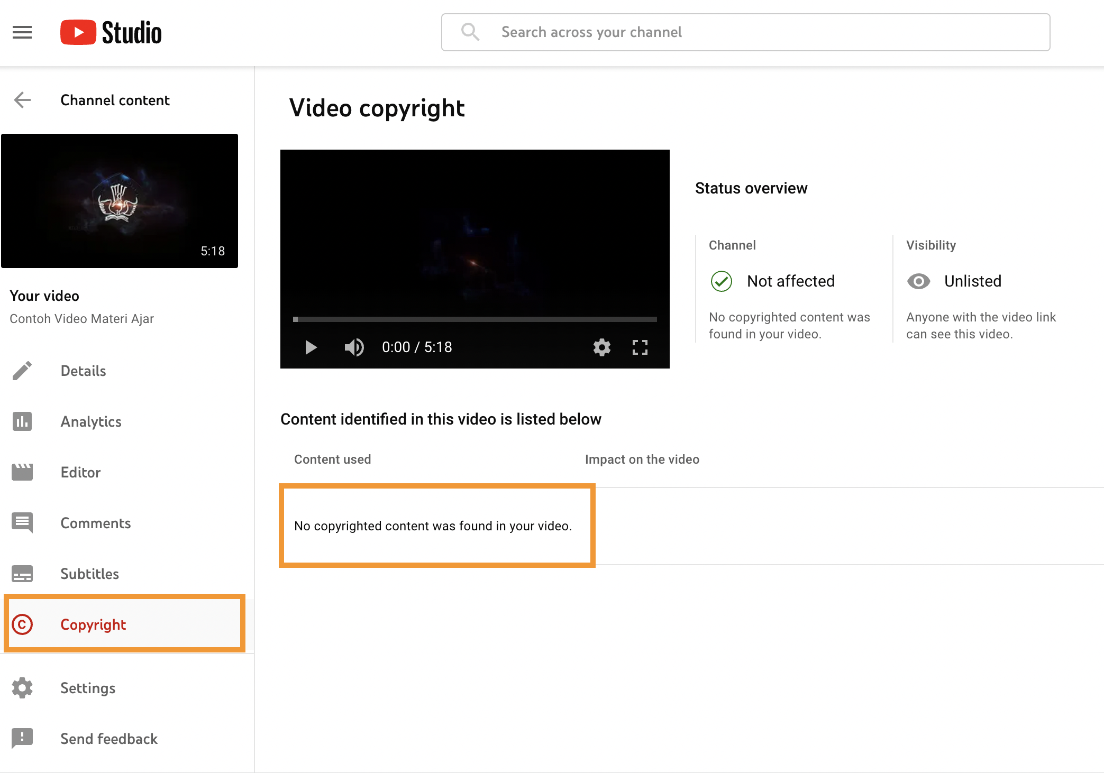1104x773 pixels.
Task: Play the video preview
Action: coord(311,347)
